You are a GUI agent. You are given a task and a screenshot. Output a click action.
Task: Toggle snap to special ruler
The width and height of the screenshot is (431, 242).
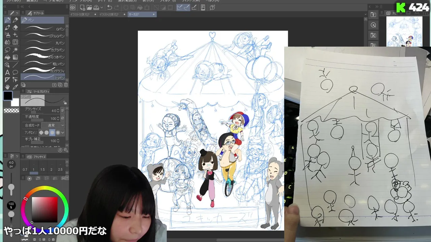pos(187,7)
